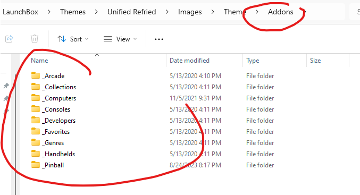Open the three-dot See more menu
360x195 pixels.
pos(159,39)
